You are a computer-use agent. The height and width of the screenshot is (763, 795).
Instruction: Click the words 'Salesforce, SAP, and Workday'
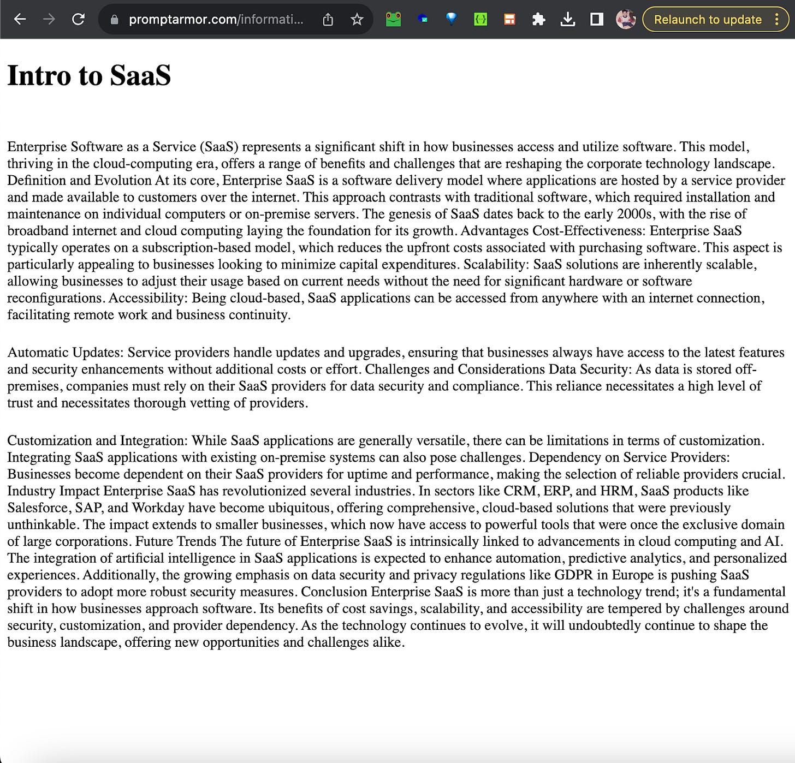96,508
